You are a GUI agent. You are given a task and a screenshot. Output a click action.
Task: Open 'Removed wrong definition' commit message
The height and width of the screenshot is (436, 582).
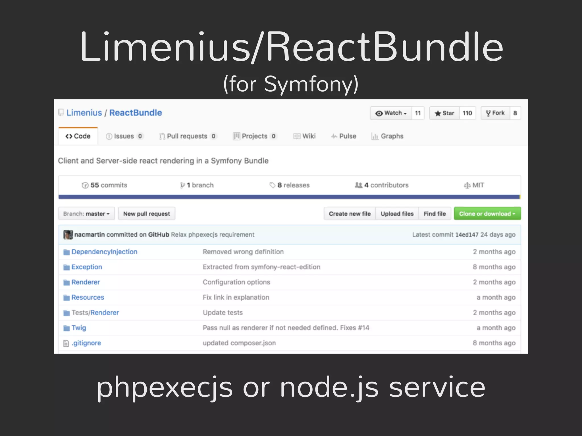[243, 252]
